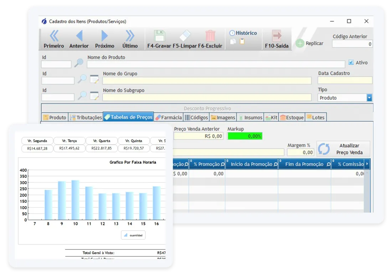Click the green Markup percentage field
The width and height of the screenshot is (392, 273).
pyautogui.click(x=245, y=136)
